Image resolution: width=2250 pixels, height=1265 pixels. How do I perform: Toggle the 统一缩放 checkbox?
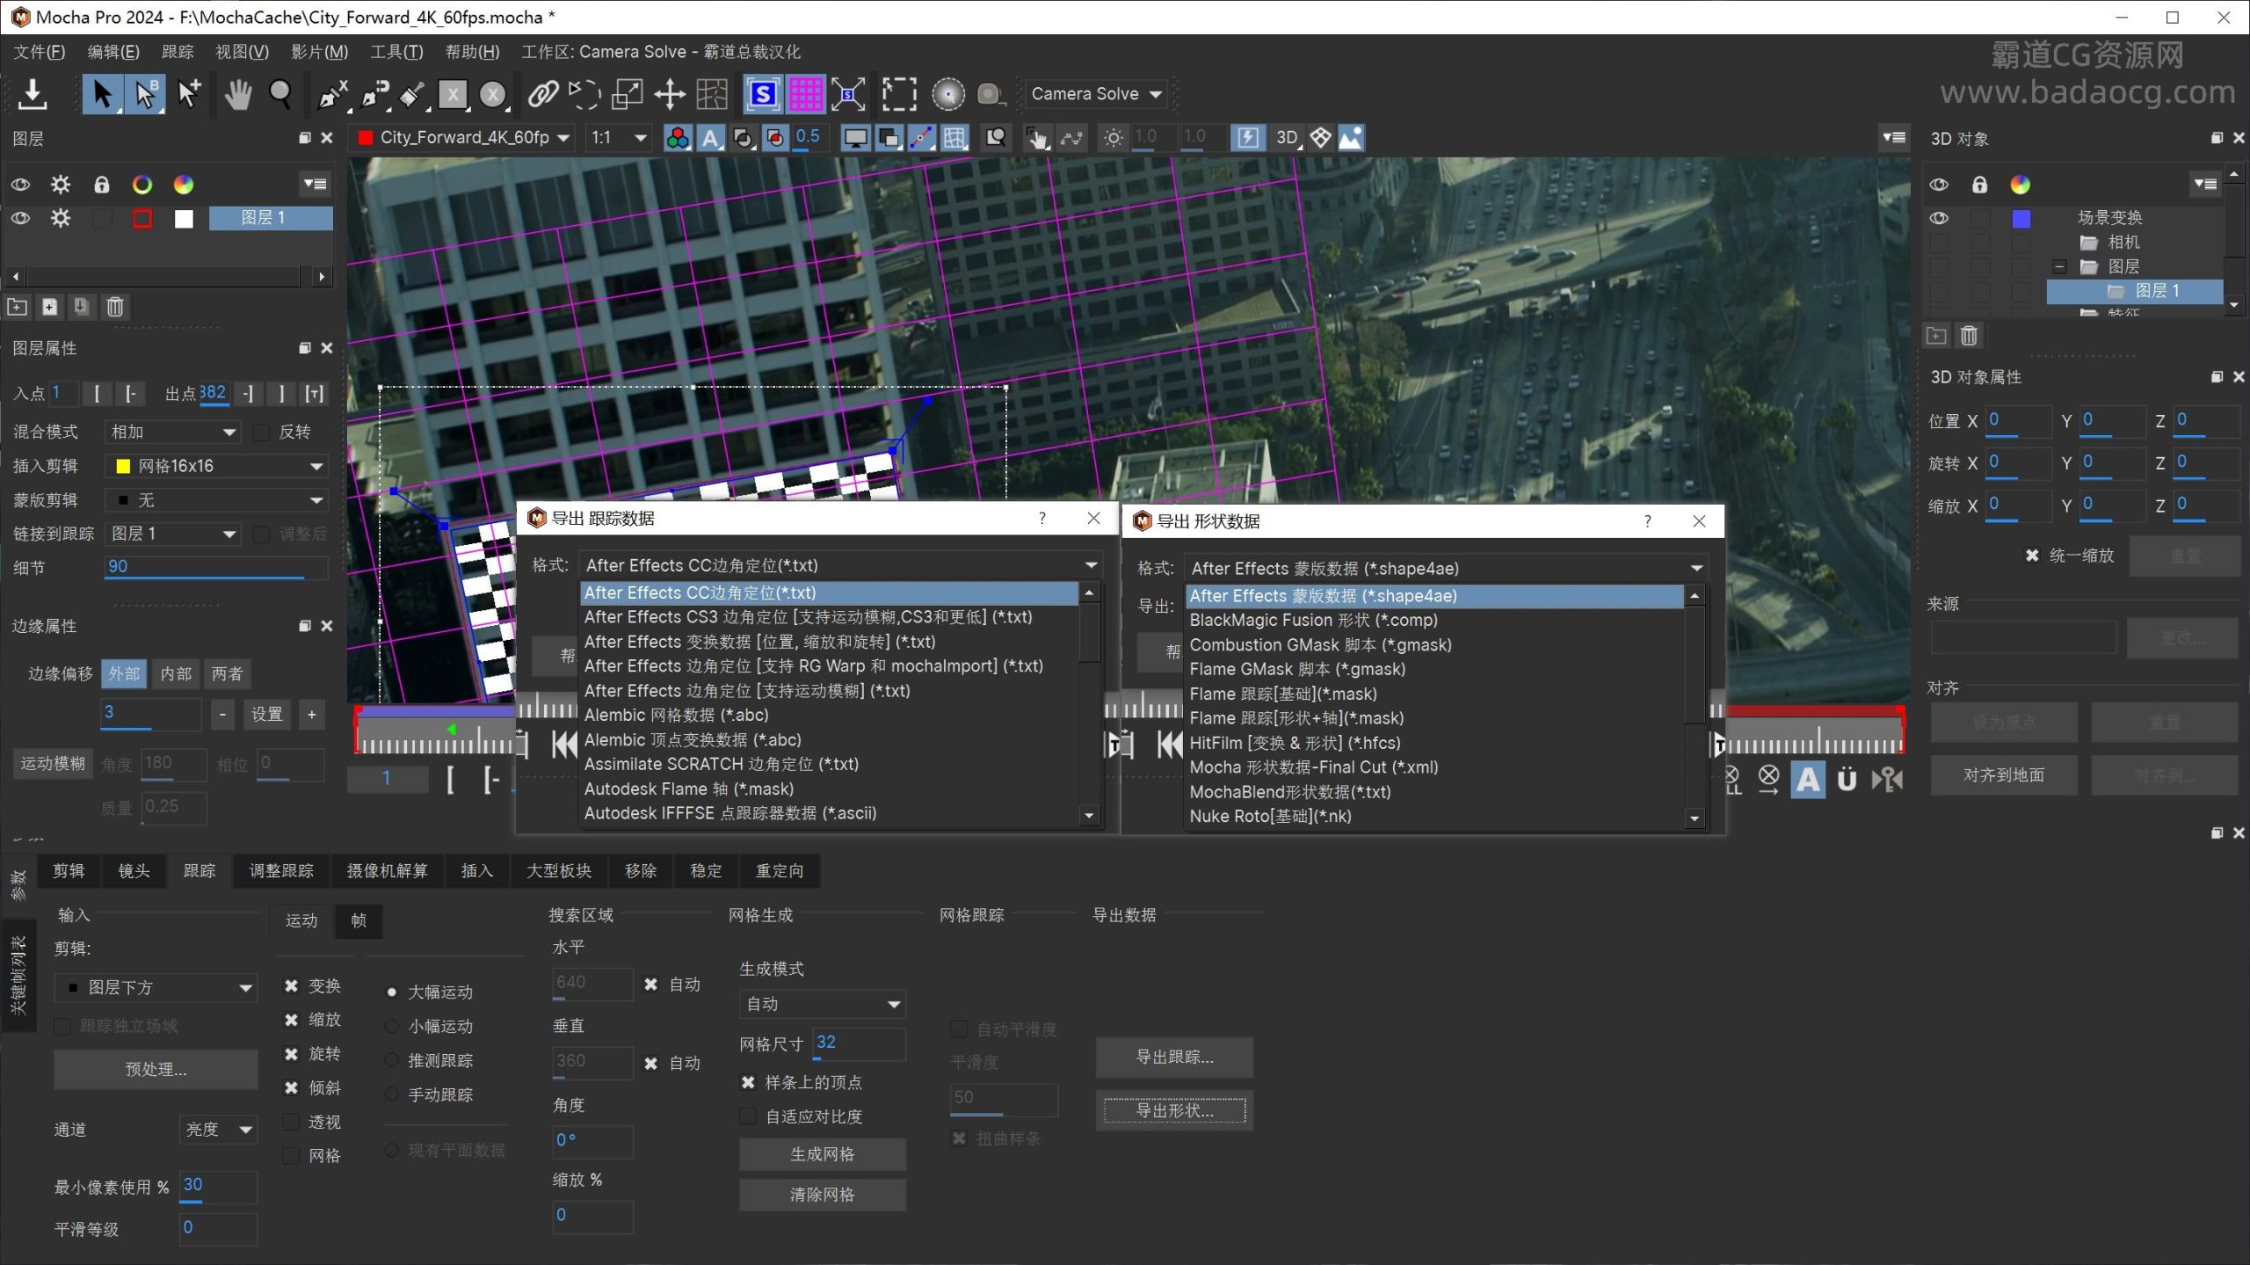2032,556
